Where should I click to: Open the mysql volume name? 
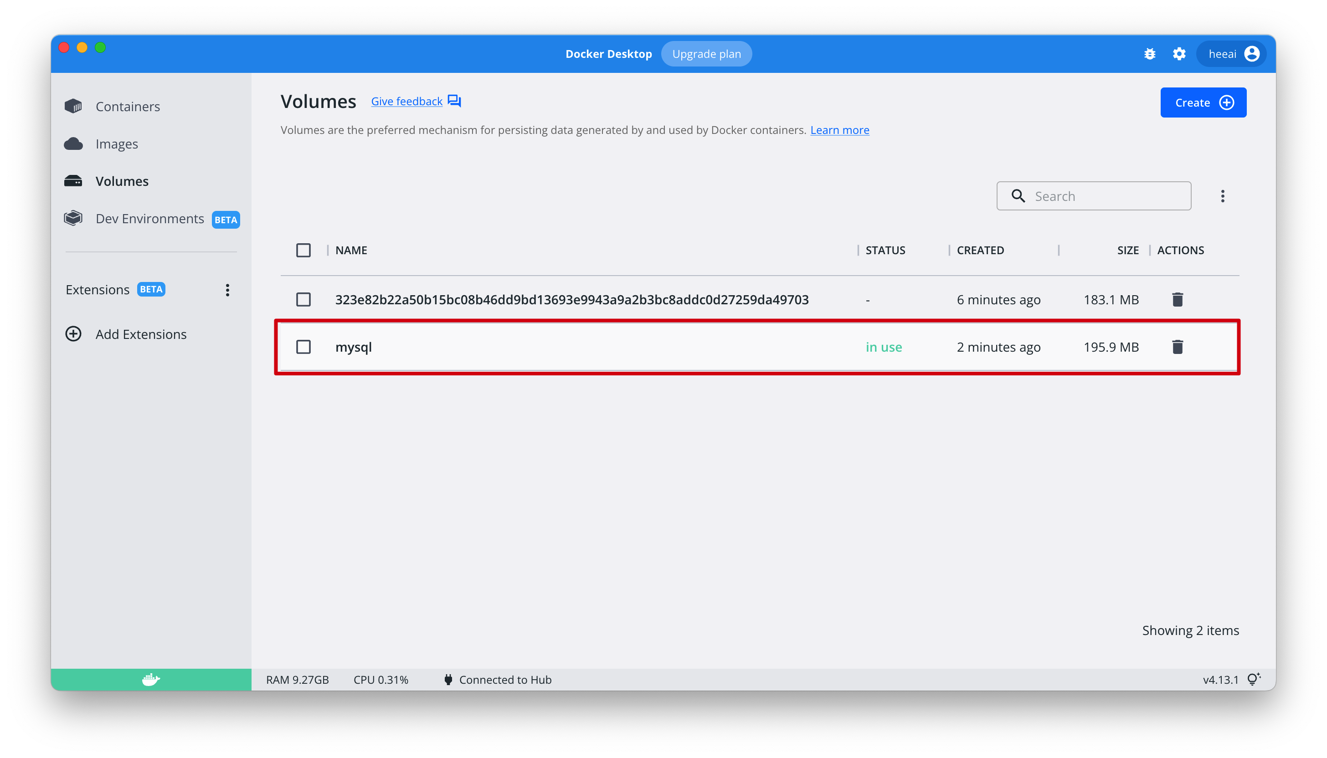[x=353, y=347]
